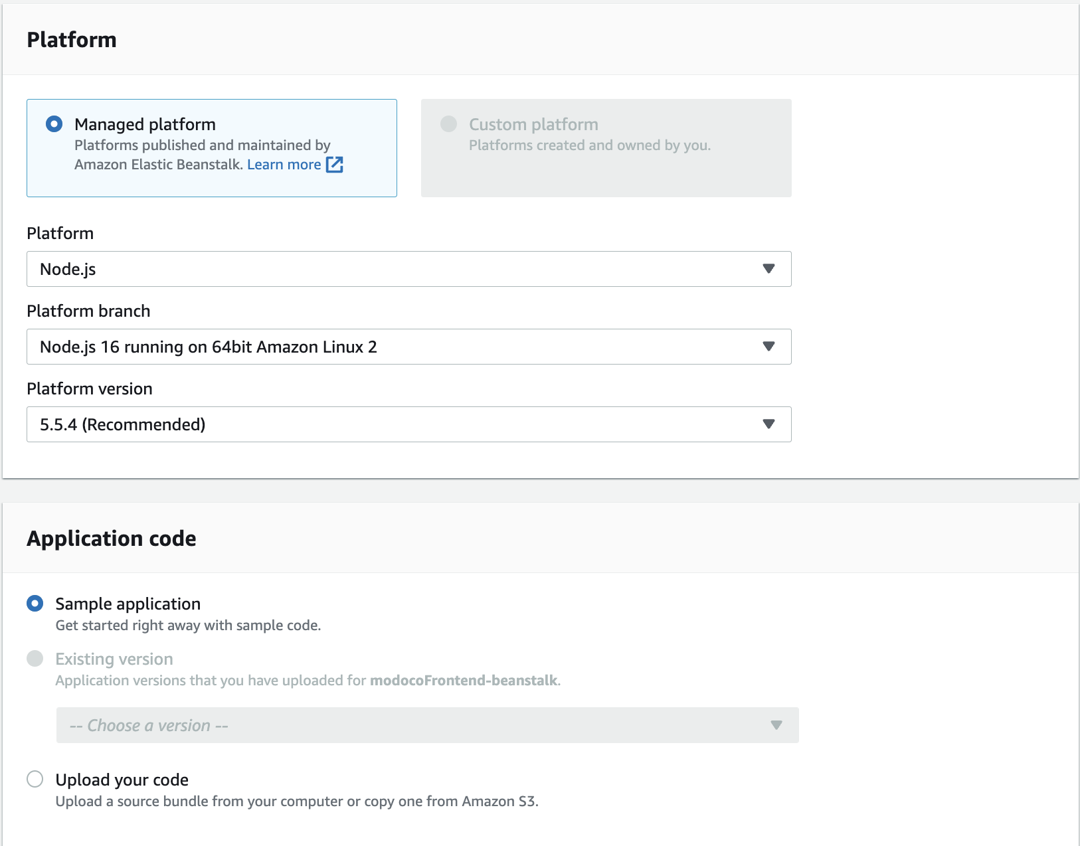Click the Sample application label text
Image resolution: width=1080 pixels, height=846 pixels.
click(128, 604)
